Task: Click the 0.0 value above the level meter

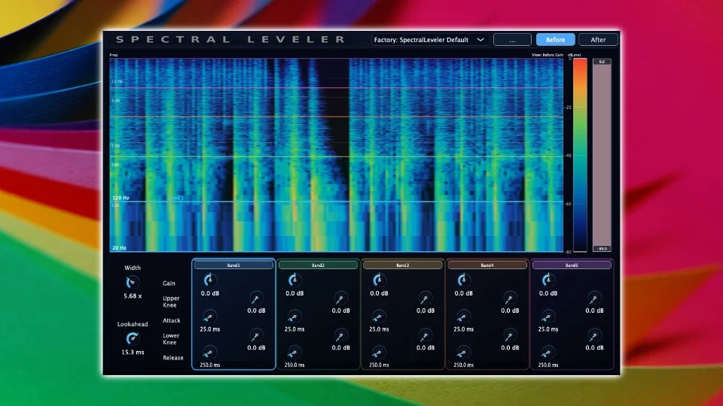Action: (x=602, y=61)
